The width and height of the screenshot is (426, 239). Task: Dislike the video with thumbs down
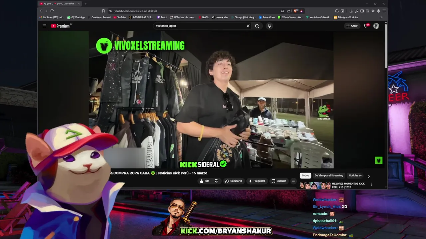tap(216, 181)
